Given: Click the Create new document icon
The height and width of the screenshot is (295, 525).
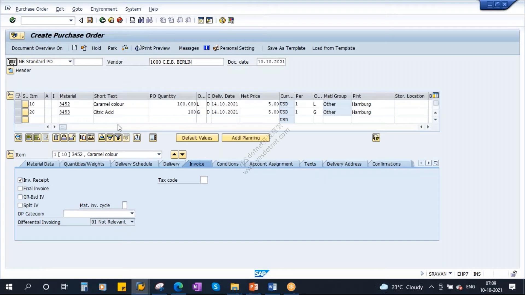Looking at the screenshot, I should click(x=74, y=48).
